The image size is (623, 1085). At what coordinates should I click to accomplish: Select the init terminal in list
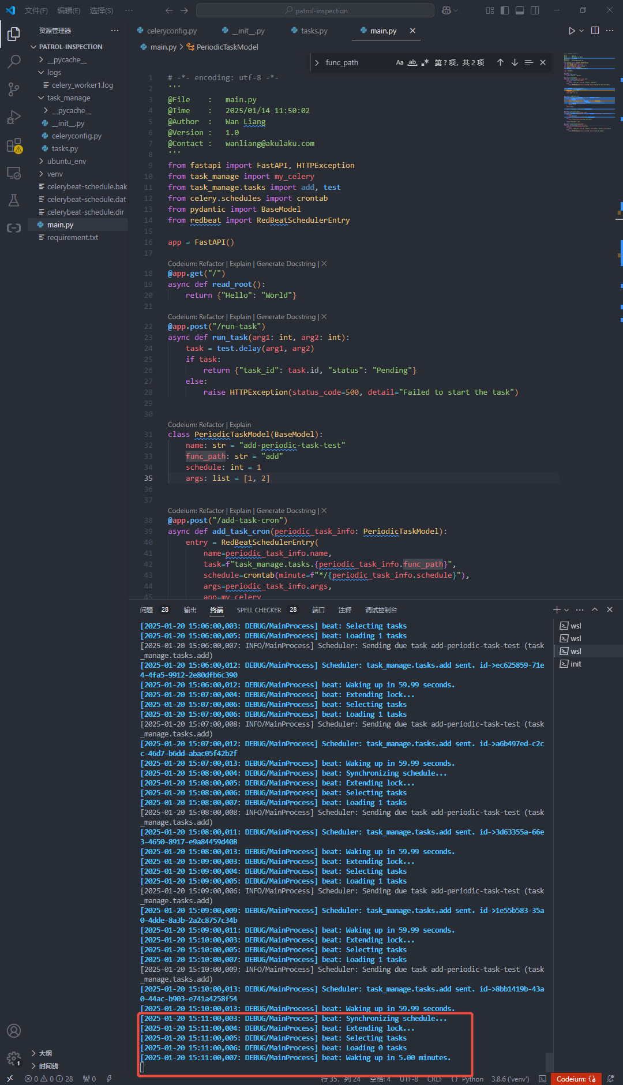coord(588,664)
